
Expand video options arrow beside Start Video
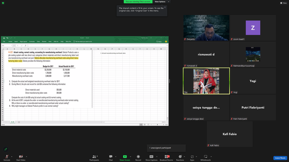[x=26, y=157]
